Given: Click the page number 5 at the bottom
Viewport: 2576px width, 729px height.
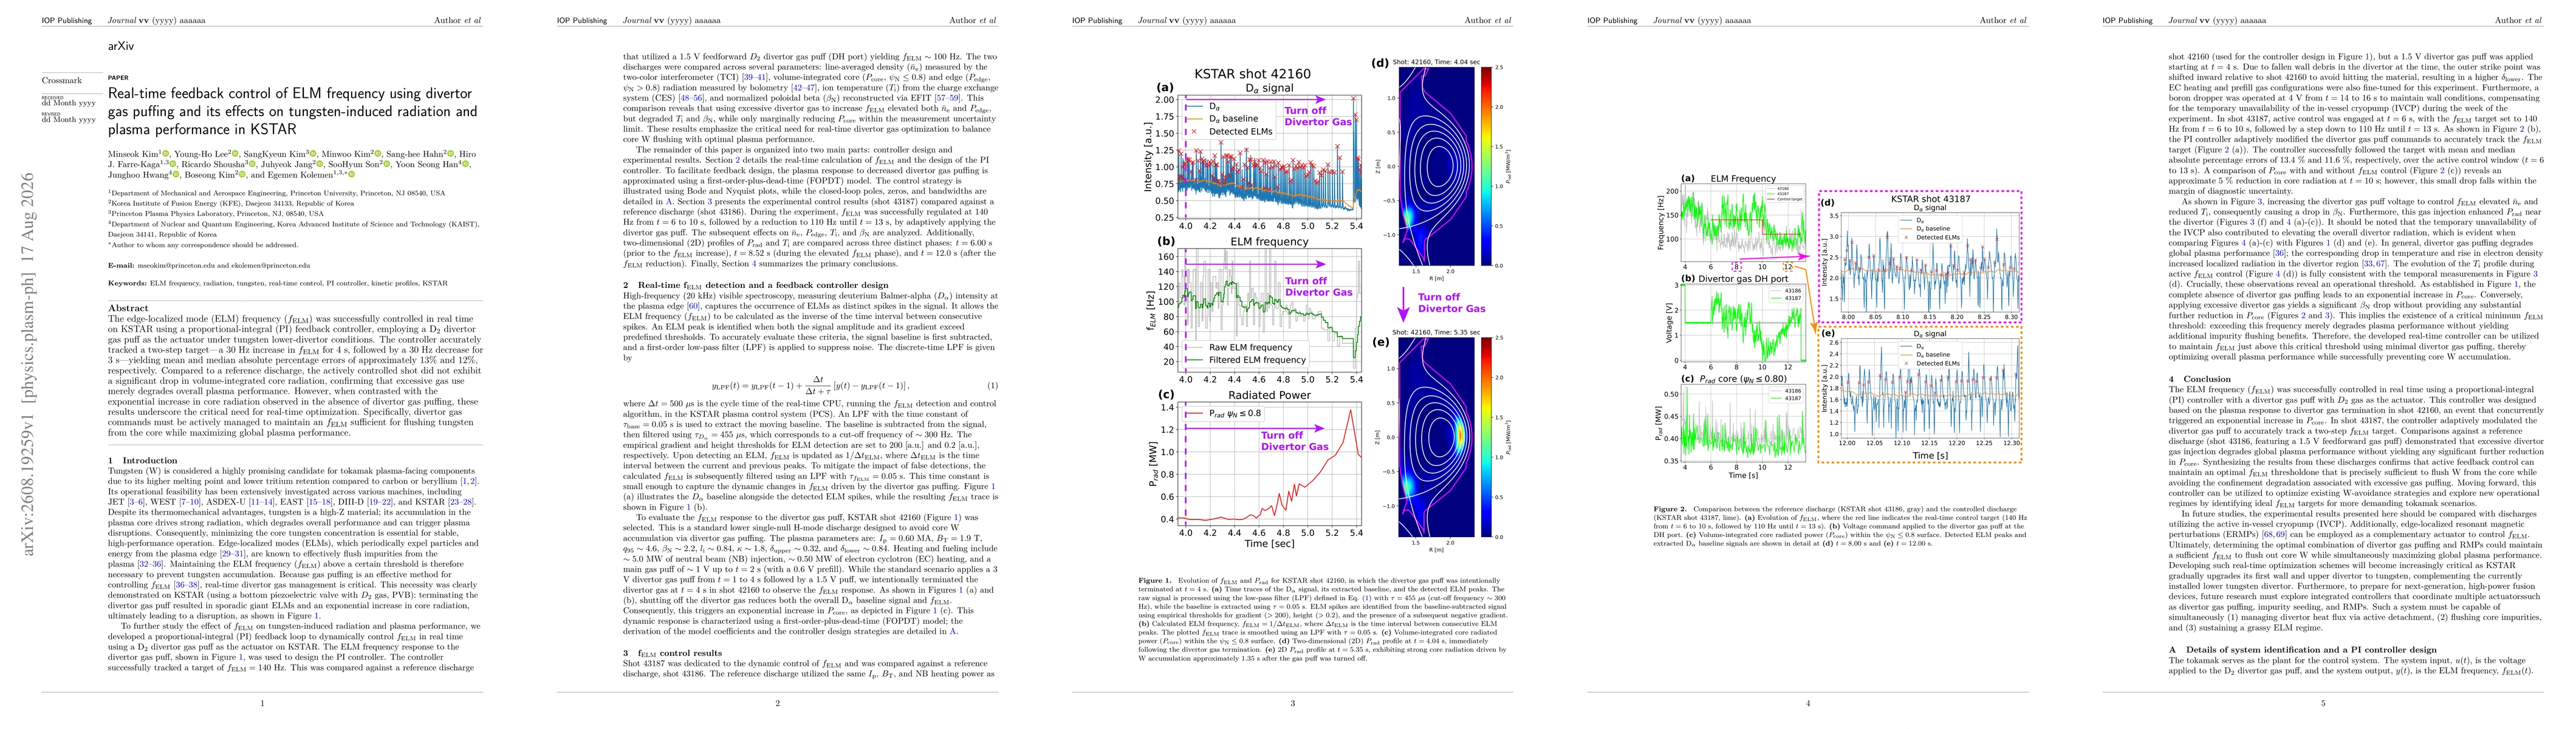Looking at the screenshot, I should (x=2323, y=704).
